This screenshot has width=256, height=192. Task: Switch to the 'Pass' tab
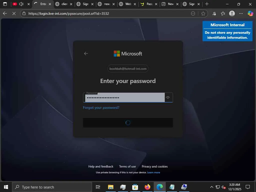point(146,4)
